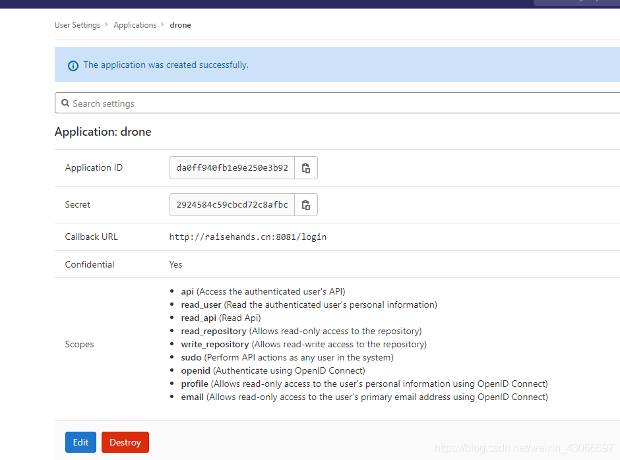Click the info icon in success alert

tap(73, 65)
